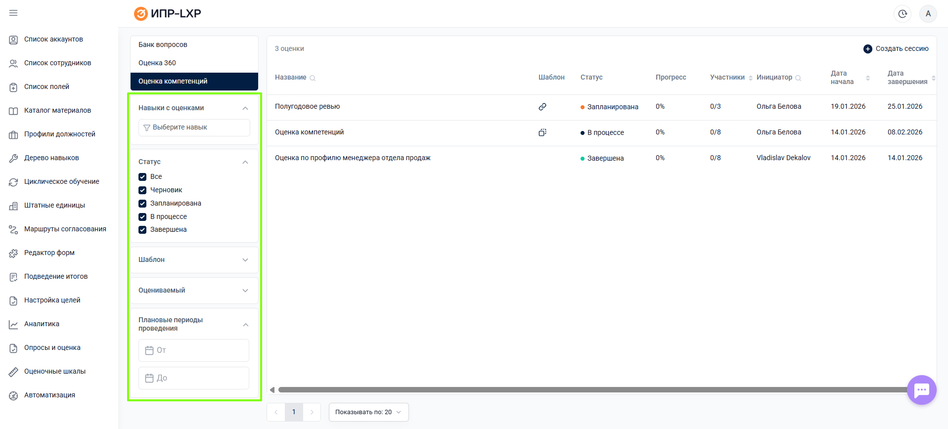The width and height of the screenshot is (948, 429).
Task: Expand the Оцениваемый filter section
Action: tap(194, 291)
